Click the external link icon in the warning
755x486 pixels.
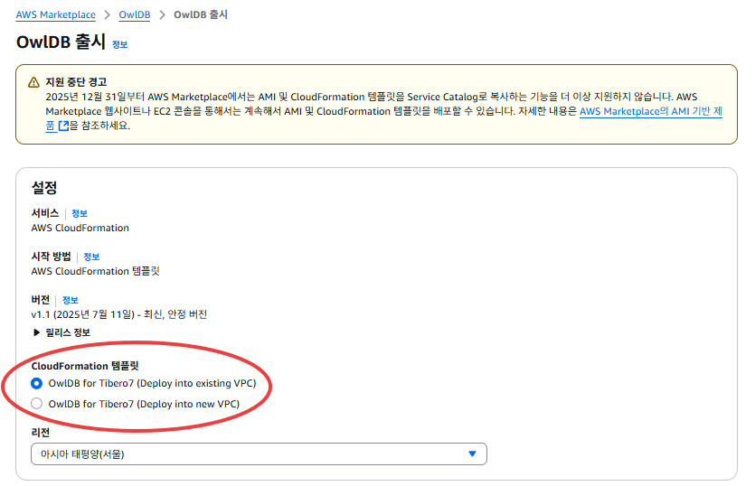click(63, 126)
